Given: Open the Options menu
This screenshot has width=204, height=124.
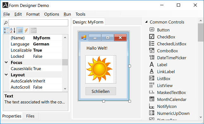Looking at the screenshot, I should click(52, 14).
